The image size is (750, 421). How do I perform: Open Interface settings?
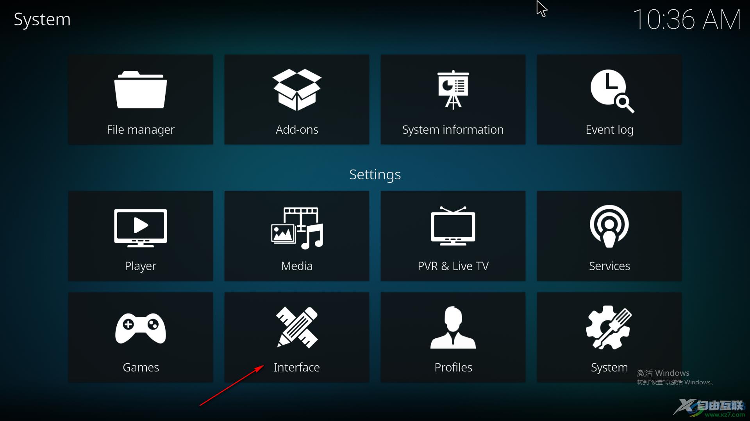(x=297, y=337)
